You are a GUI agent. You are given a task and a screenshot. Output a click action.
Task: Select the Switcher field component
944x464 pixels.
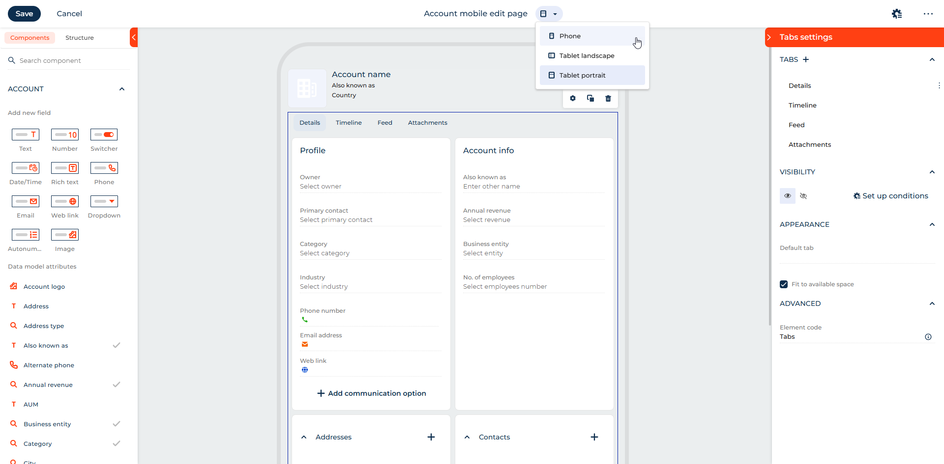104,135
